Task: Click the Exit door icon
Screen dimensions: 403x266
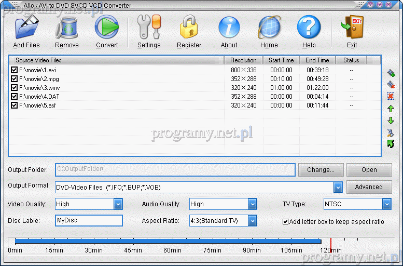Action: point(352,29)
